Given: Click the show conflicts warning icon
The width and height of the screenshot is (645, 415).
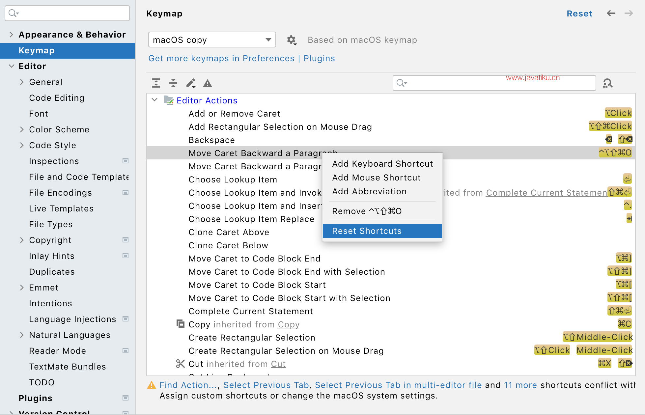Looking at the screenshot, I should (x=208, y=84).
